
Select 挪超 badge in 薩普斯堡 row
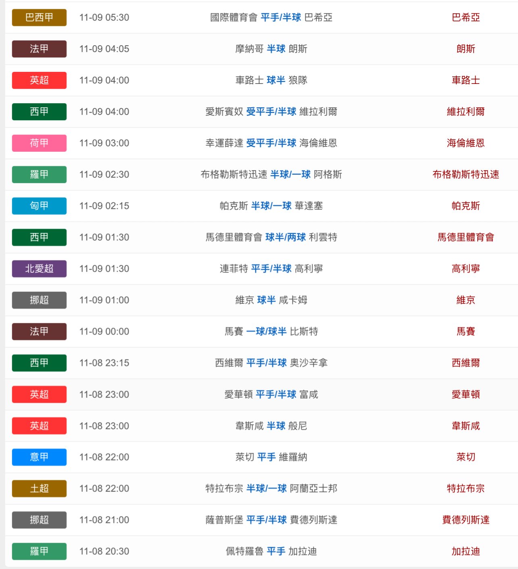pyautogui.click(x=39, y=520)
